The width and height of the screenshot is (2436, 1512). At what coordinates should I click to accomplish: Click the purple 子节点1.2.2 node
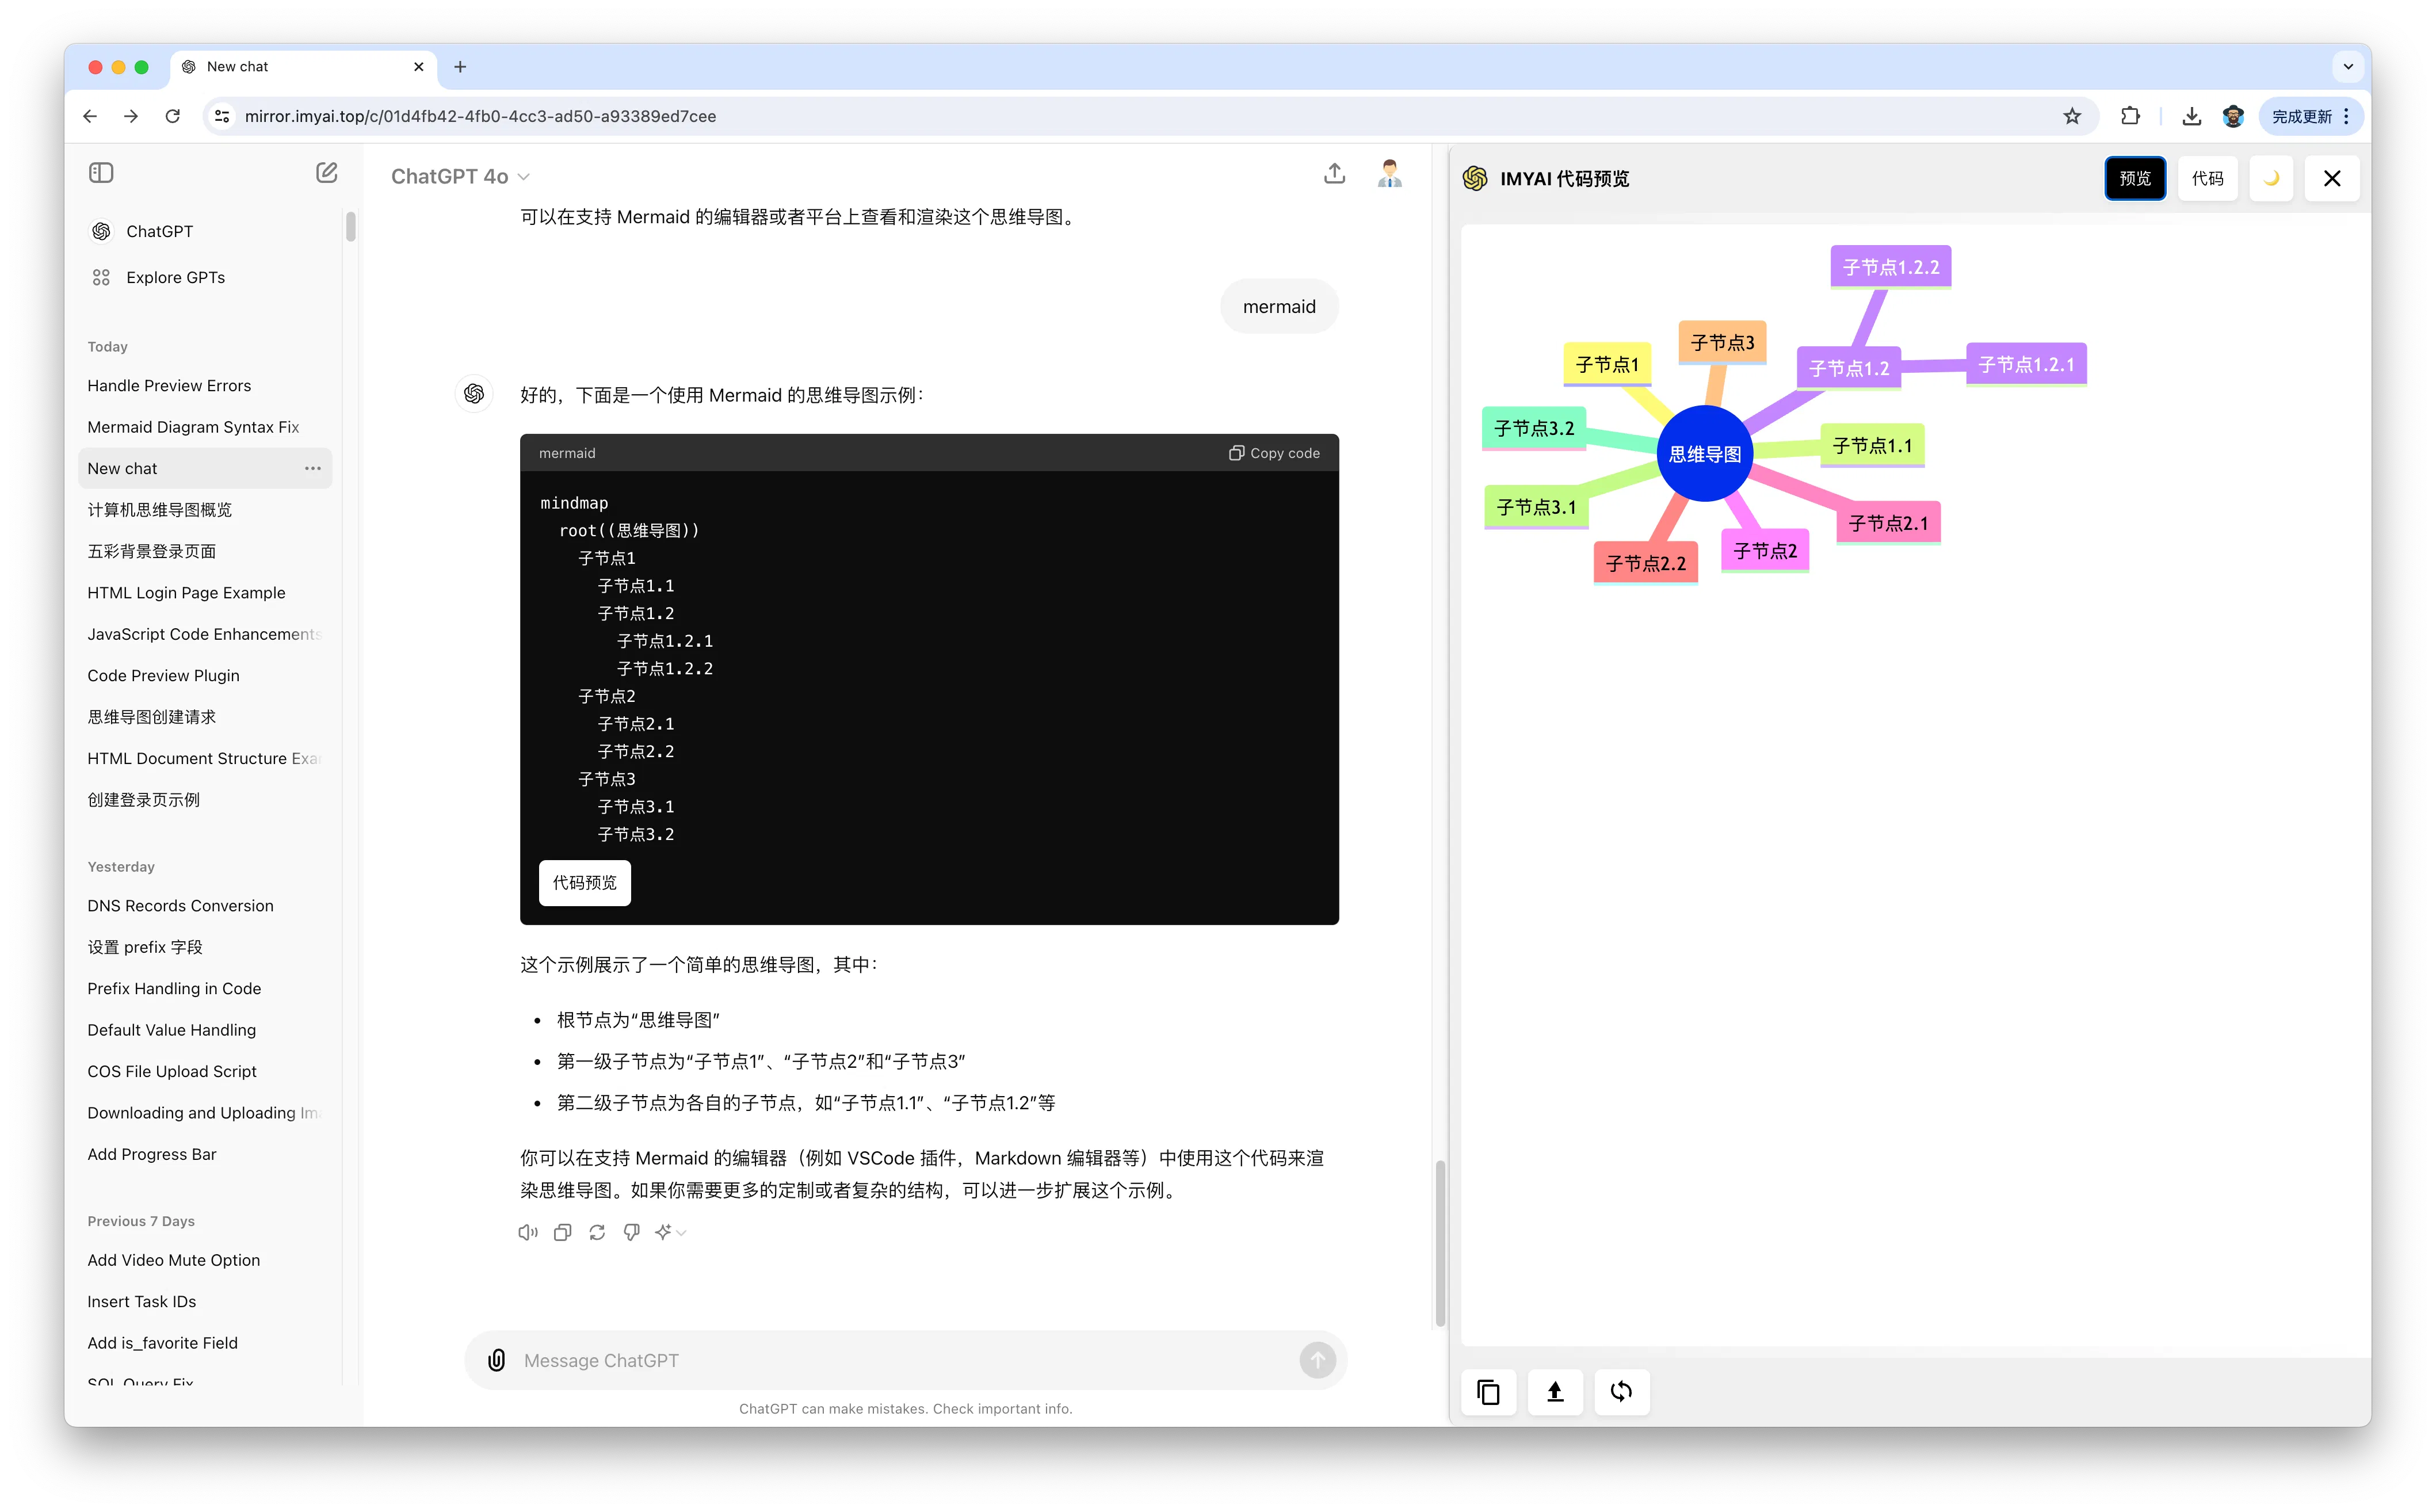pyautogui.click(x=1891, y=267)
